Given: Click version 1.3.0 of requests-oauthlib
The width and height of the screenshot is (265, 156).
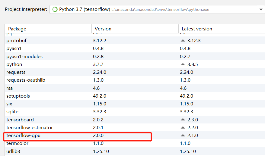Looking at the screenshot, I should [x=98, y=80].
